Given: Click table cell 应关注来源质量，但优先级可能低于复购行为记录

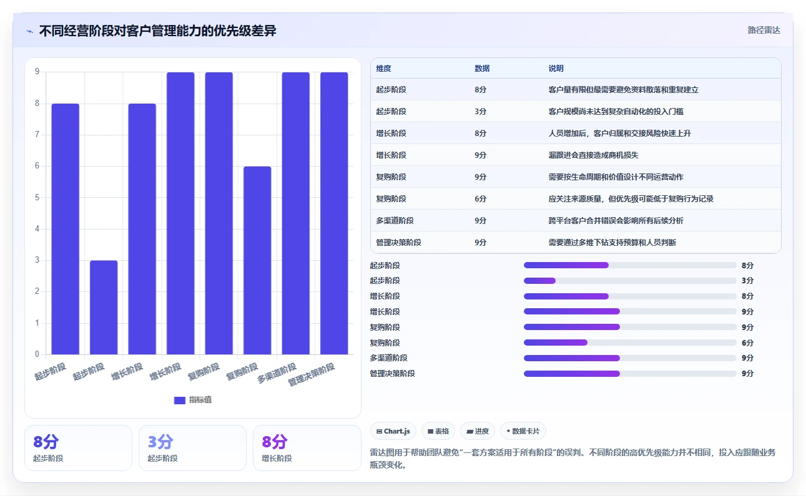Looking at the screenshot, I should point(631,199).
